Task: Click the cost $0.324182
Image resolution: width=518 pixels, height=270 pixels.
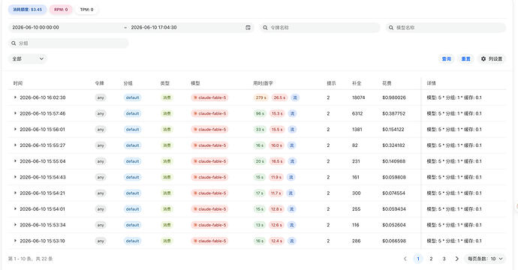Action: pyautogui.click(x=393, y=145)
